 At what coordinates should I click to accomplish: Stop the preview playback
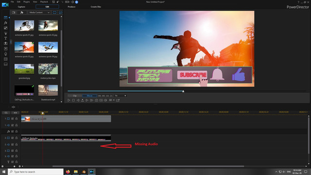click(73, 101)
